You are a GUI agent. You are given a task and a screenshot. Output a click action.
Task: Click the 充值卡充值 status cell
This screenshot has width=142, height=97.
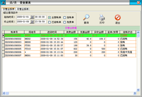(128, 52)
